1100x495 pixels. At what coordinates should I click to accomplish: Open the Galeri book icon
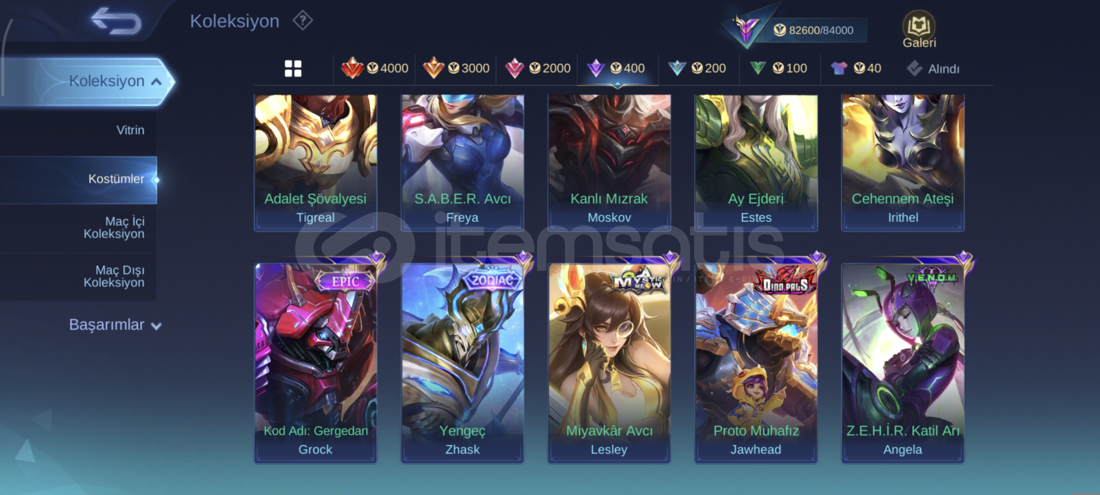pos(919,29)
